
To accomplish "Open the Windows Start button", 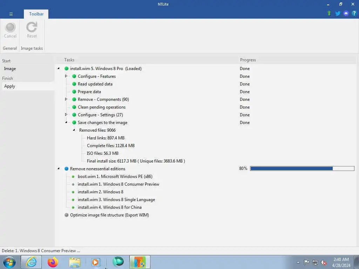I will tap(9, 262).
